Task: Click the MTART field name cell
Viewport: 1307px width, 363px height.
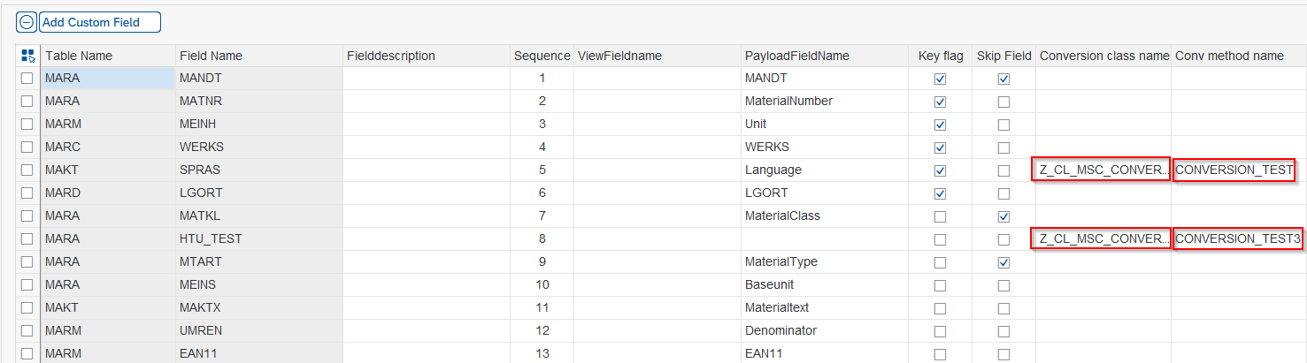Action: [x=258, y=262]
